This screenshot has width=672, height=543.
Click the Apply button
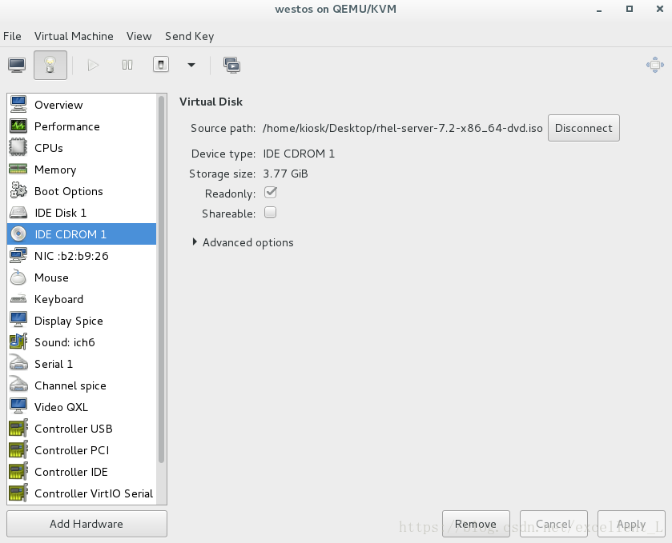coord(631,524)
